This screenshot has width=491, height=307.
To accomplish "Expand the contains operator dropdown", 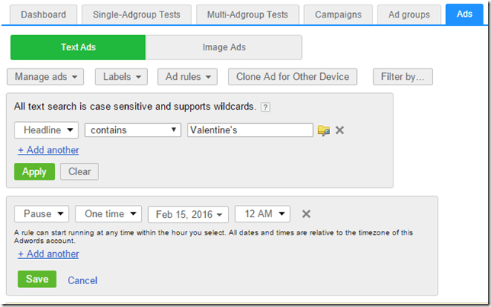I will (133, 130).
